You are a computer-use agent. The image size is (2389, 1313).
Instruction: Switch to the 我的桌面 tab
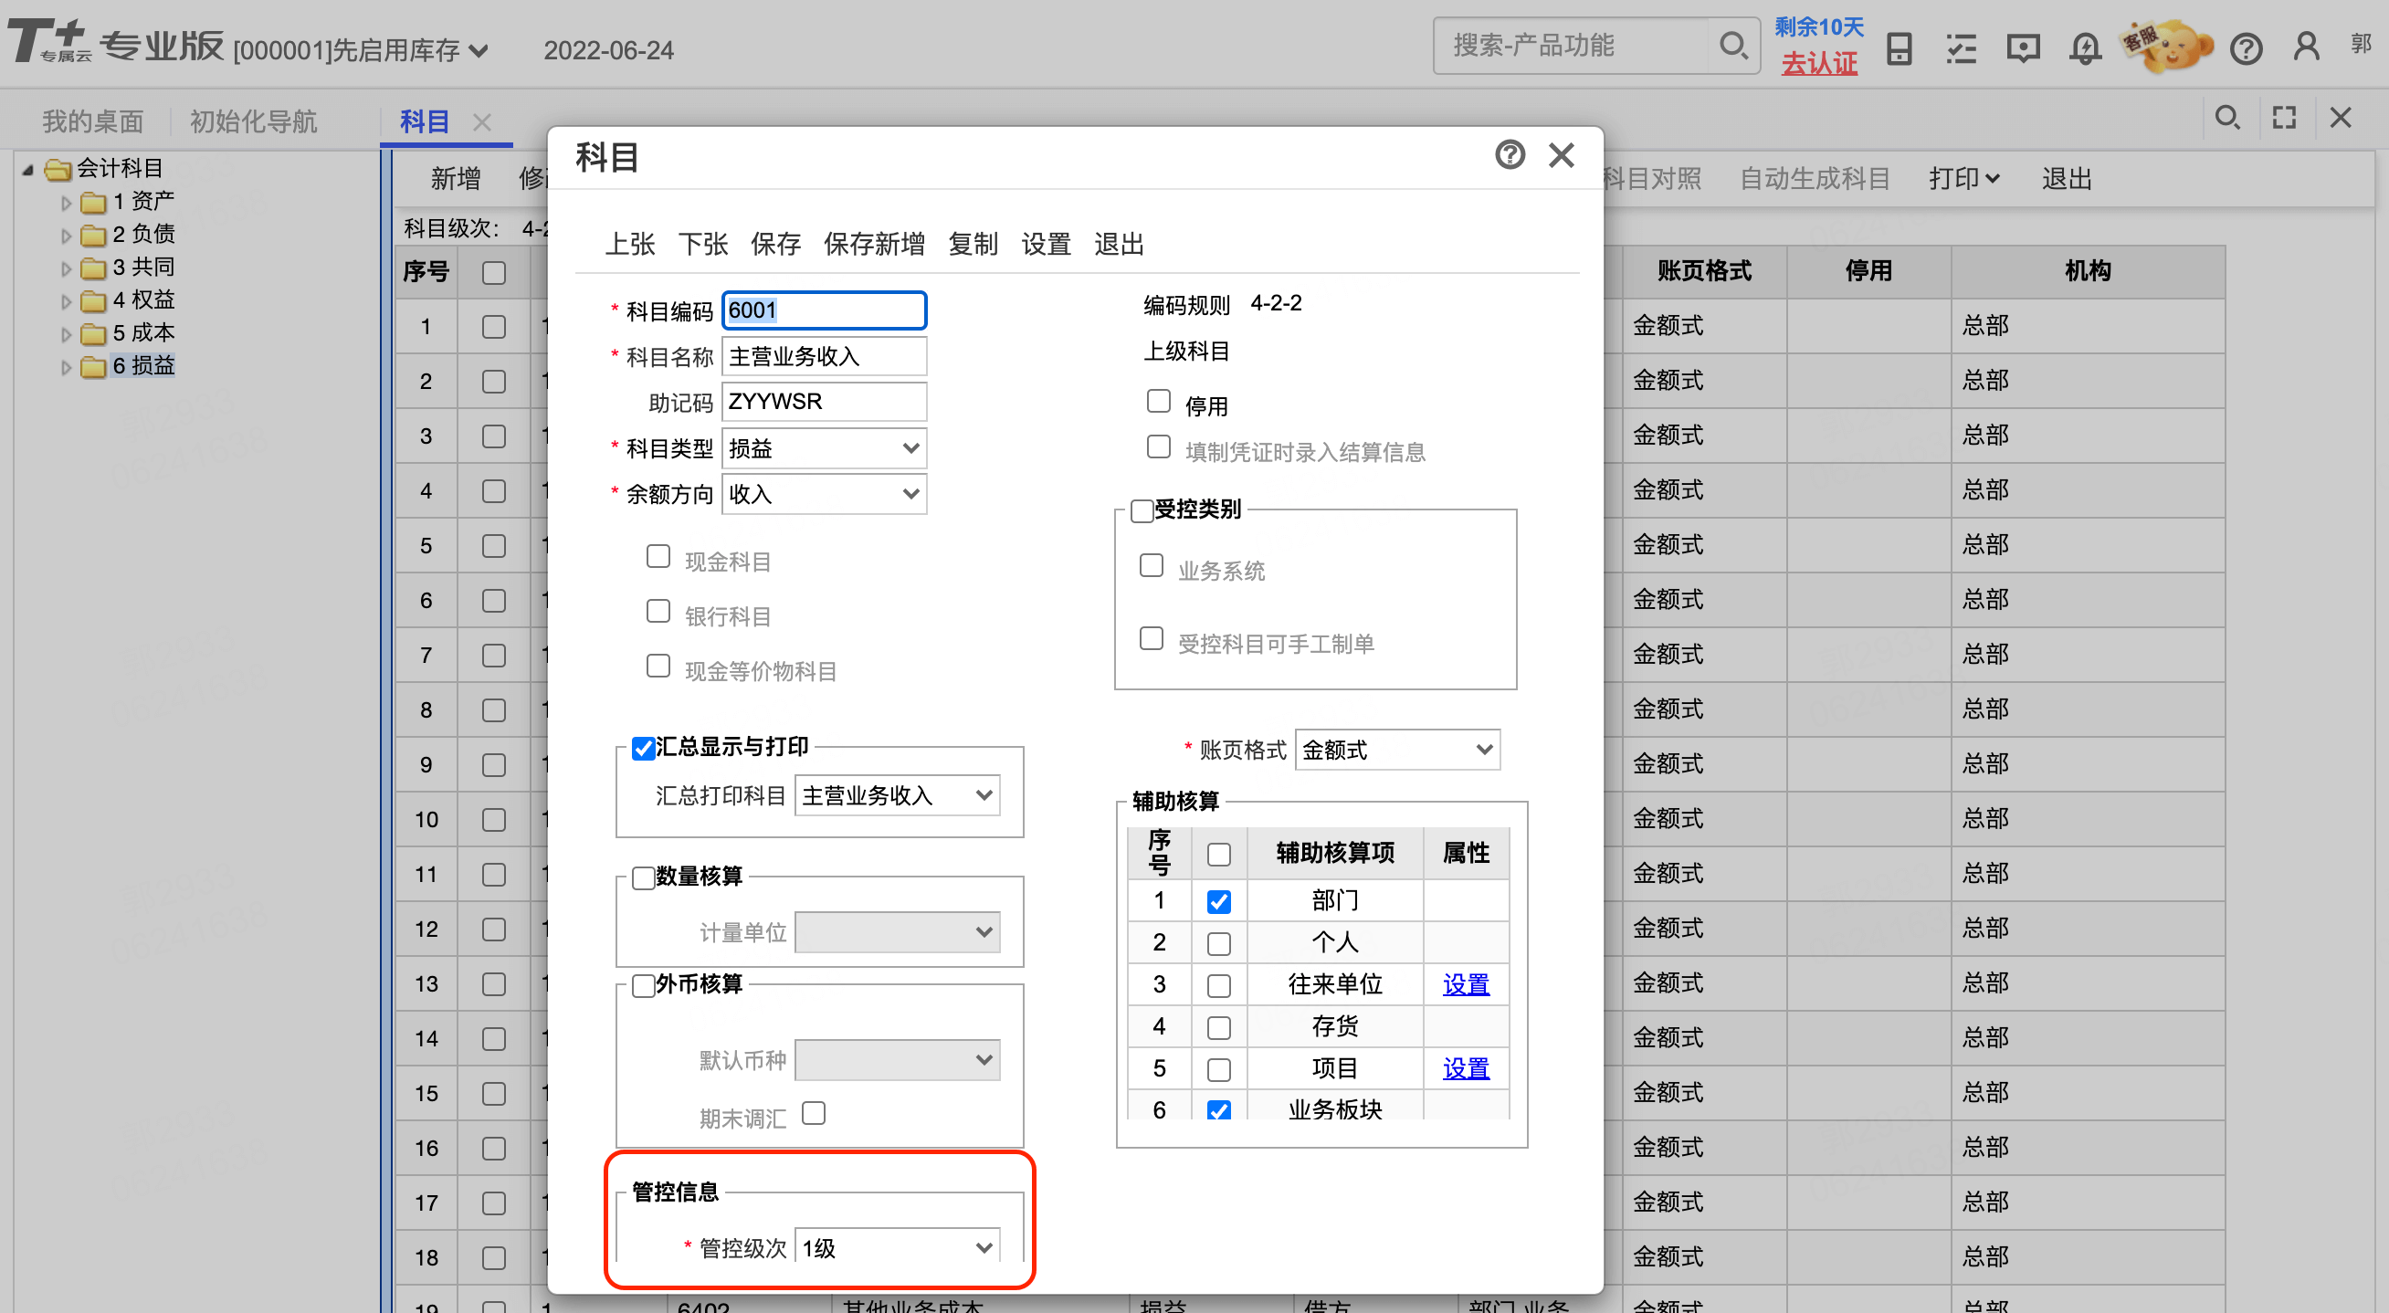(x=93, y=121)
